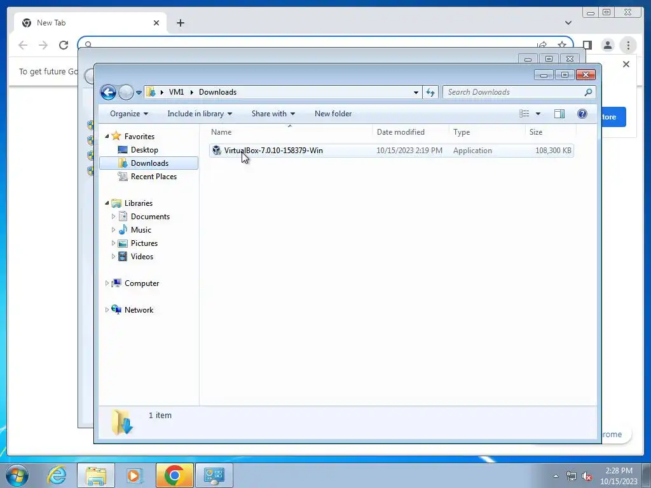Change your view icon in Explorer toolbar

click(x=524, y=114)
